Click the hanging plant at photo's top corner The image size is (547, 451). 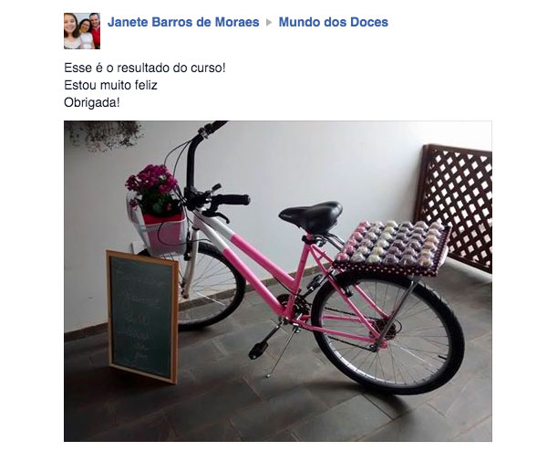click(x=105, y=135)
